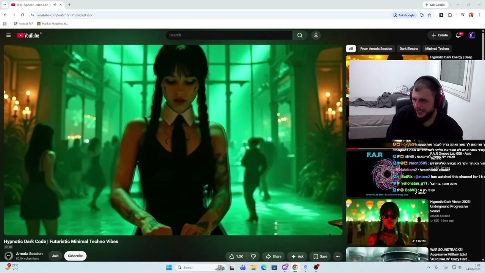Open the YouTube account avatar menu
The width and height of the screenshot is (485, 273).
(x=472, y=35)
